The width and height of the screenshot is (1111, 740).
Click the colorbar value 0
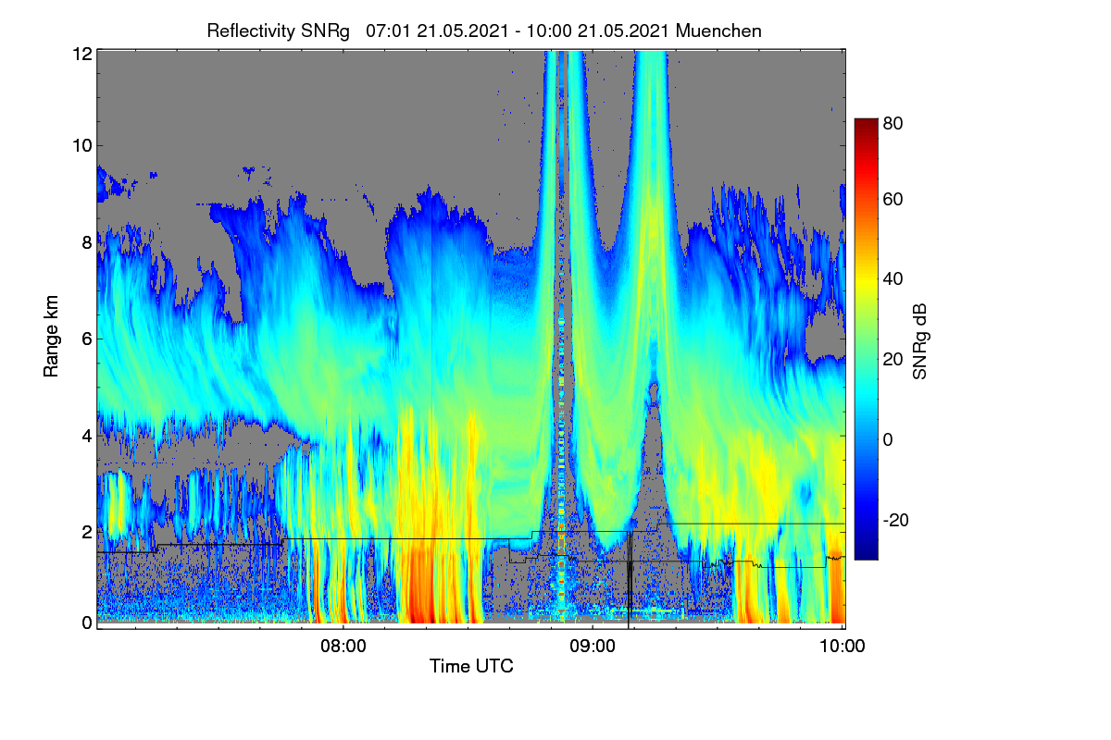pos(888,440)
